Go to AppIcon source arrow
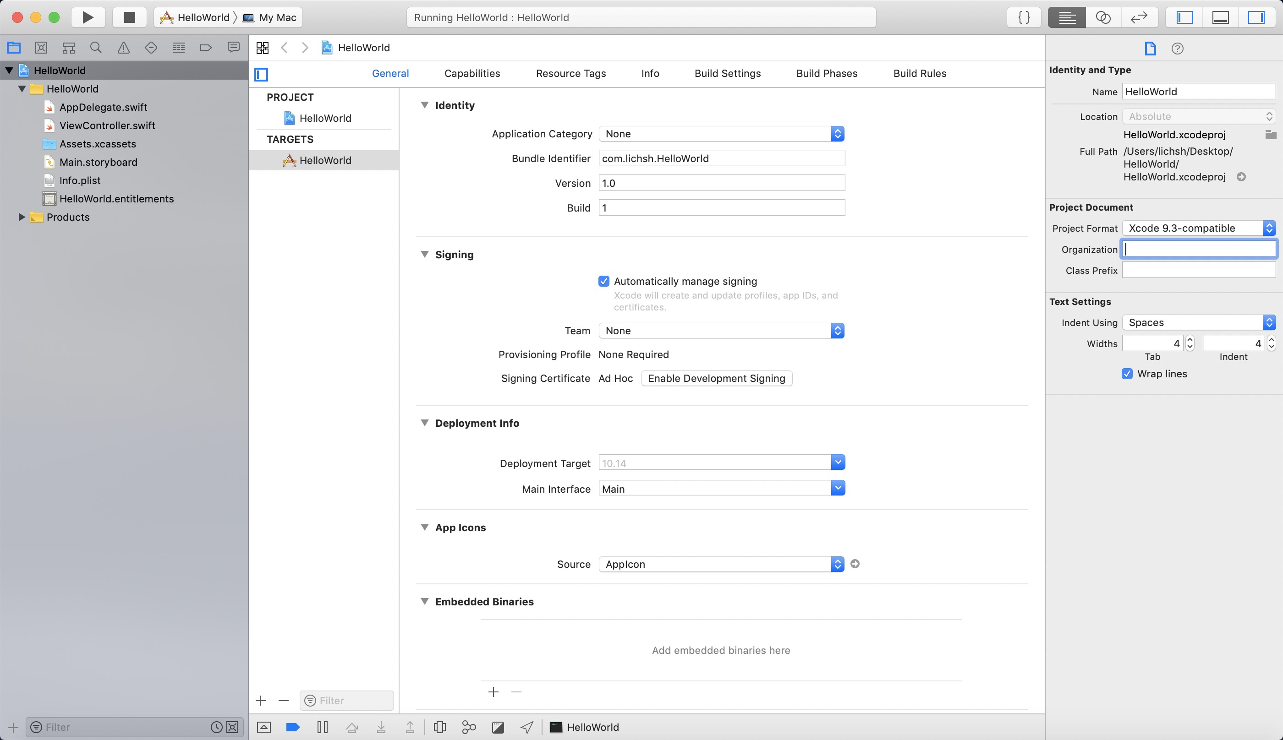Viewport: 1283px width, 740px height. point(855,564)
